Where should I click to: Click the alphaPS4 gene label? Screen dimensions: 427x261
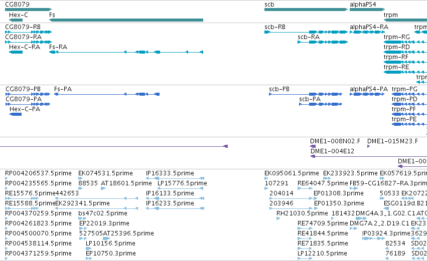[363, 5]
